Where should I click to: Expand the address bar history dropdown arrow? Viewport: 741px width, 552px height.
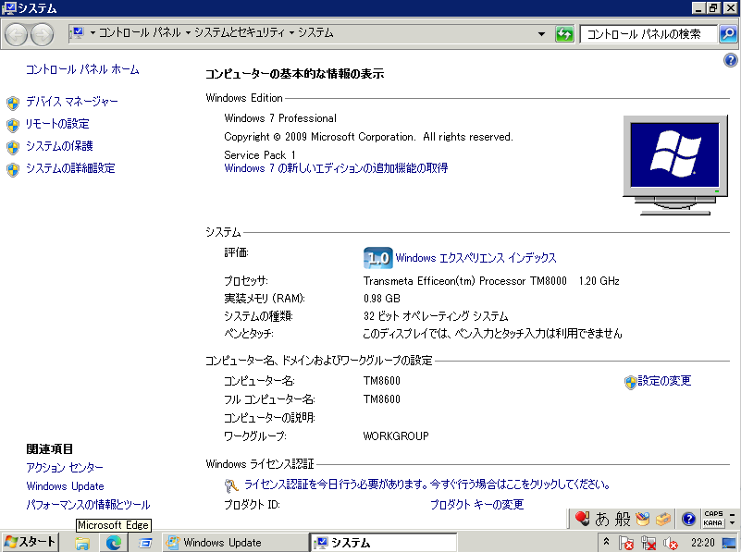(541, 34)
